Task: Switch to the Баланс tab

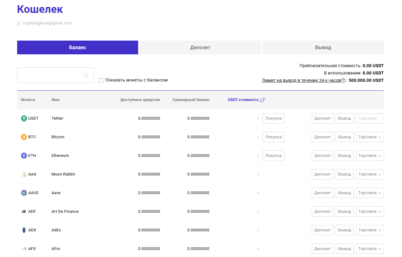Action: [x=78, y=48]
